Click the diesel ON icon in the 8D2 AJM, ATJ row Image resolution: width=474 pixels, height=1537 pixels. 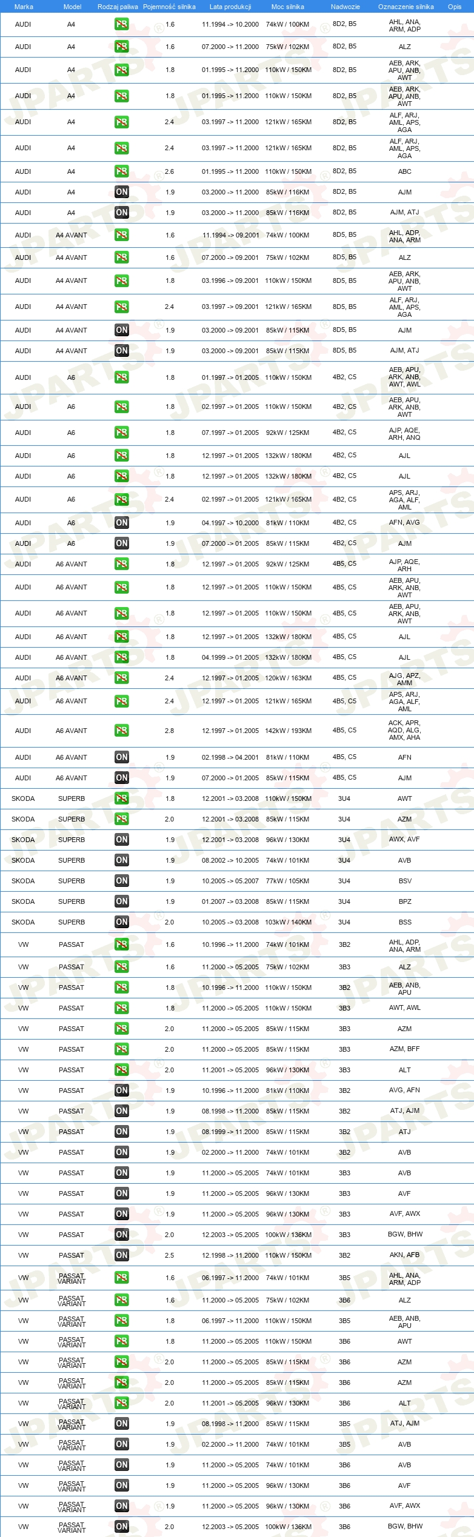pos(122,213)
